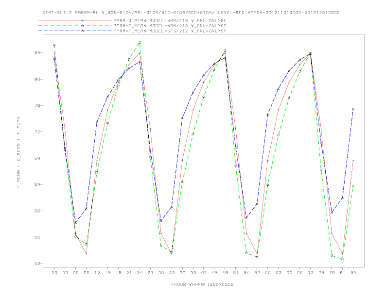Click x-axis tick label 54

(246, 273)
